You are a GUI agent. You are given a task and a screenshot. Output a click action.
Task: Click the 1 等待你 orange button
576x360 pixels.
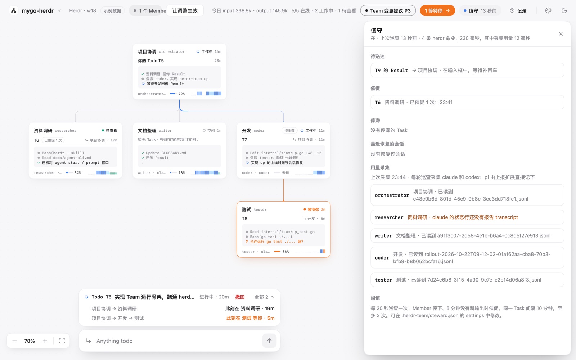pyautogui.click(x=437, y=11)
